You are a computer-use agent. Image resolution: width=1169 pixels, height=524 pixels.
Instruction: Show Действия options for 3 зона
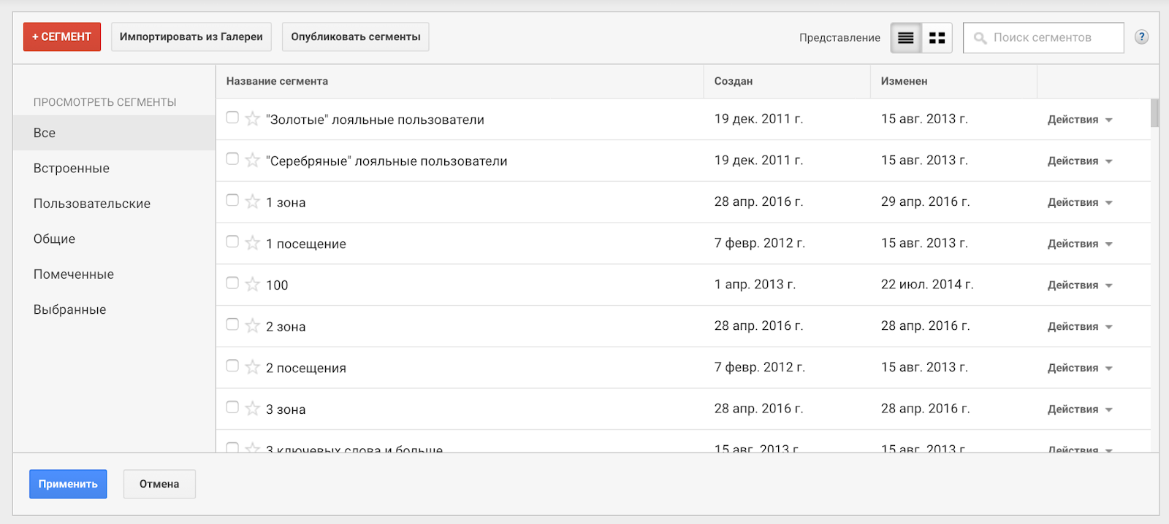(x=1080, y=409)
